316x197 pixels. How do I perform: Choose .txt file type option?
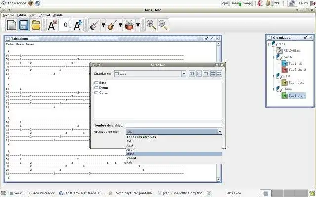point(174,141)
